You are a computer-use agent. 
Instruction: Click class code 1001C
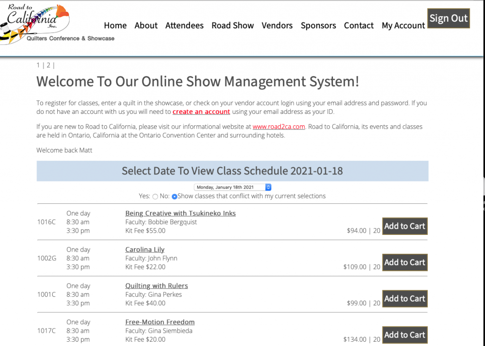pyautogui.click(x=46, y=294)
